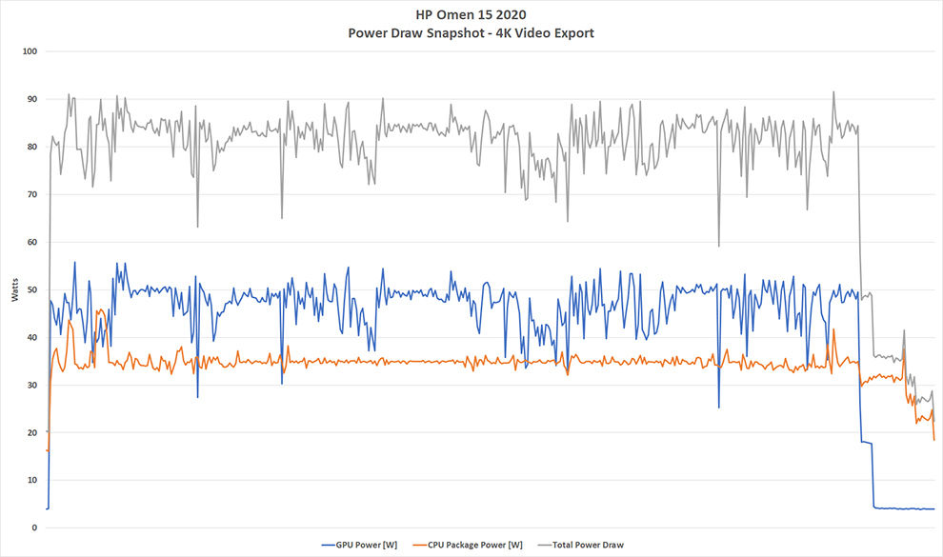Click the y-axis label '100'
The width and height of the screenshot is (943, 557).
tap(30, 51)
